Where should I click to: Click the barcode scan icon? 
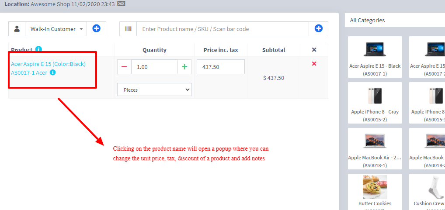128,29
